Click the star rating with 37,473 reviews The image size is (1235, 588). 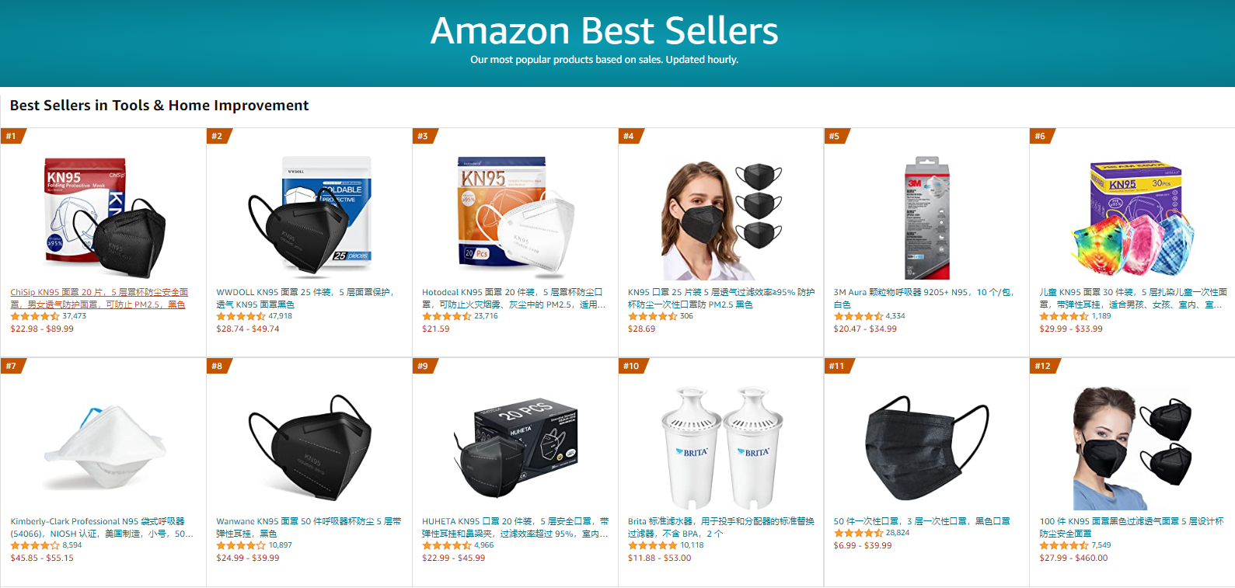35,316
